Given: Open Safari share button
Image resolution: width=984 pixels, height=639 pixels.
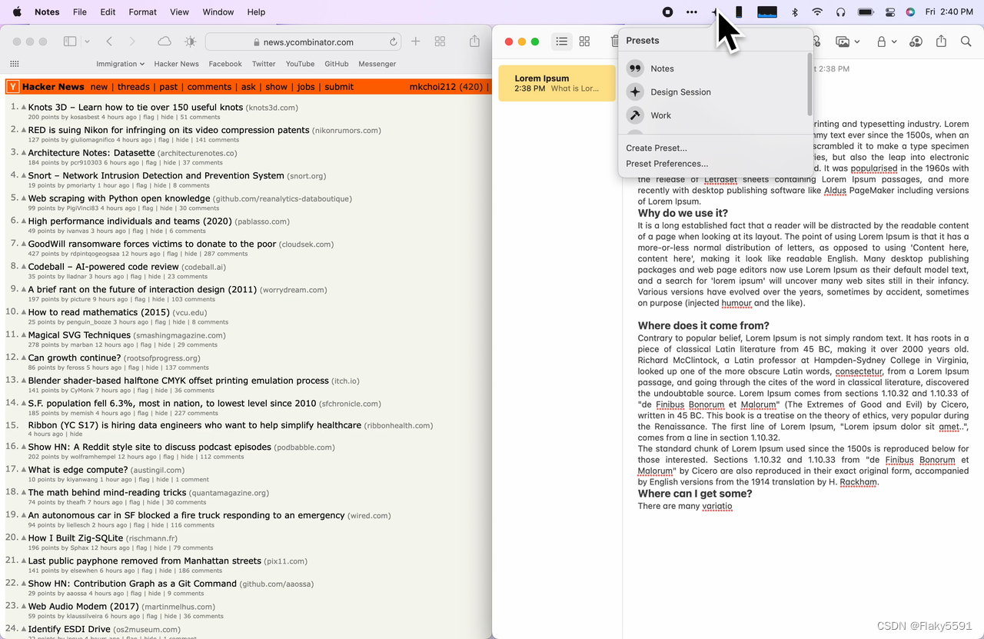Looking at the screenshot, I should click(474, 41).
